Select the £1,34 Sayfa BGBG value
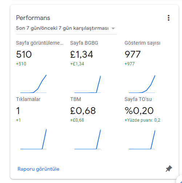 [82, 54]
